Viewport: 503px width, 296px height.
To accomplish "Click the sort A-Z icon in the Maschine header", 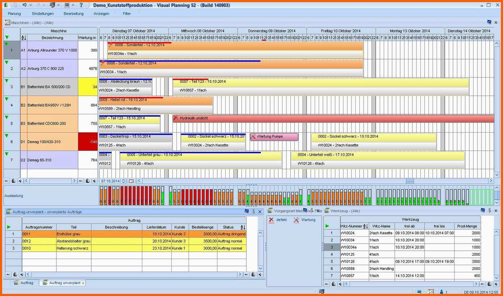I will pos(24,38).
